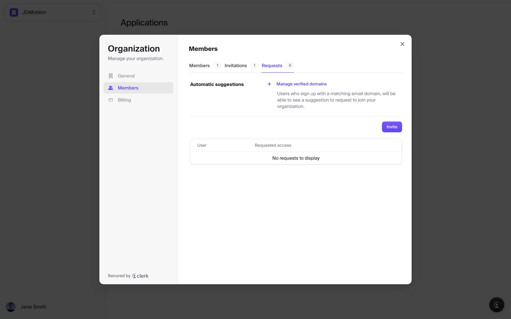Viewport: 511px width, 319px height.
Task: Click the JDMobbin organization logo icon
Action: 14,12
